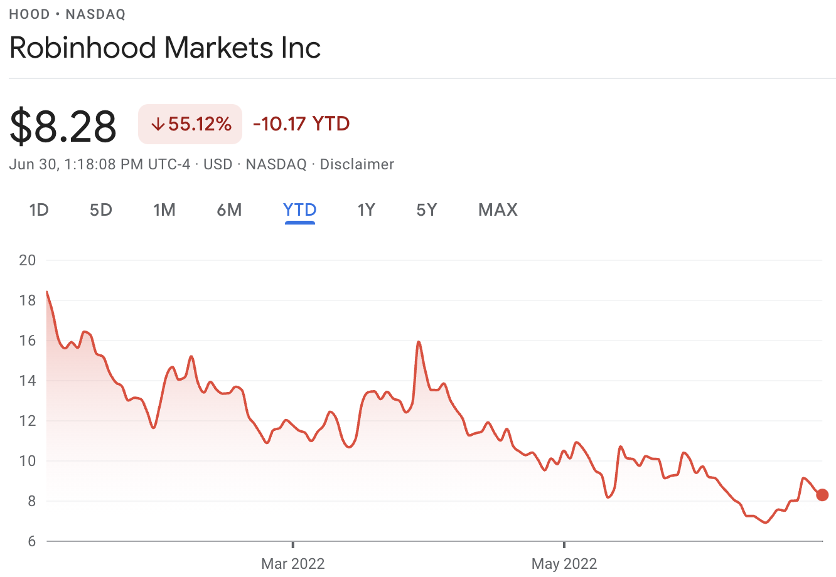
Task: Click the red current-price dot
Action: (822, 495)
